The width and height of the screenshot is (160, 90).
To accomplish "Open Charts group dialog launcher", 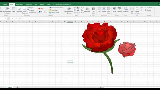I will [x=90, y=15].
